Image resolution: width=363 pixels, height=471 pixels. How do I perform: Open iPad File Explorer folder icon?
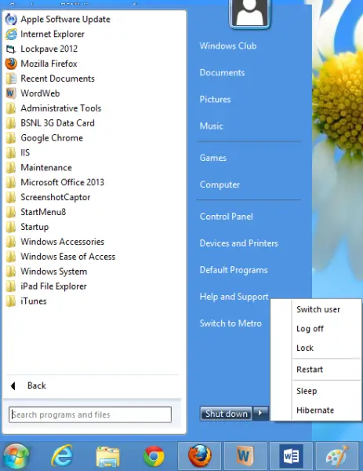11,287
